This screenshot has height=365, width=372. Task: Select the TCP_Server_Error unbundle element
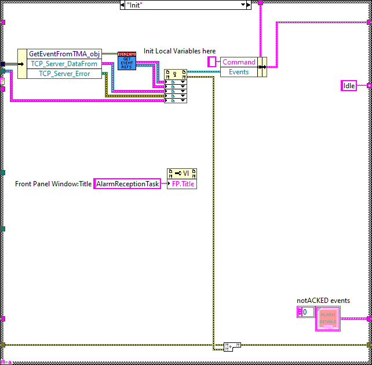pos(64,74)
